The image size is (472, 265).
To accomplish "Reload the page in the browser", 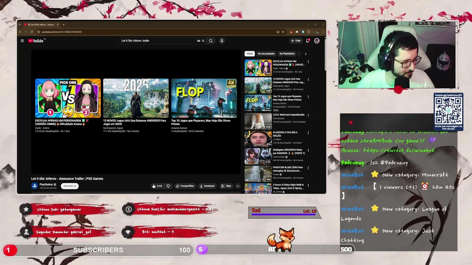I will 32,32.
